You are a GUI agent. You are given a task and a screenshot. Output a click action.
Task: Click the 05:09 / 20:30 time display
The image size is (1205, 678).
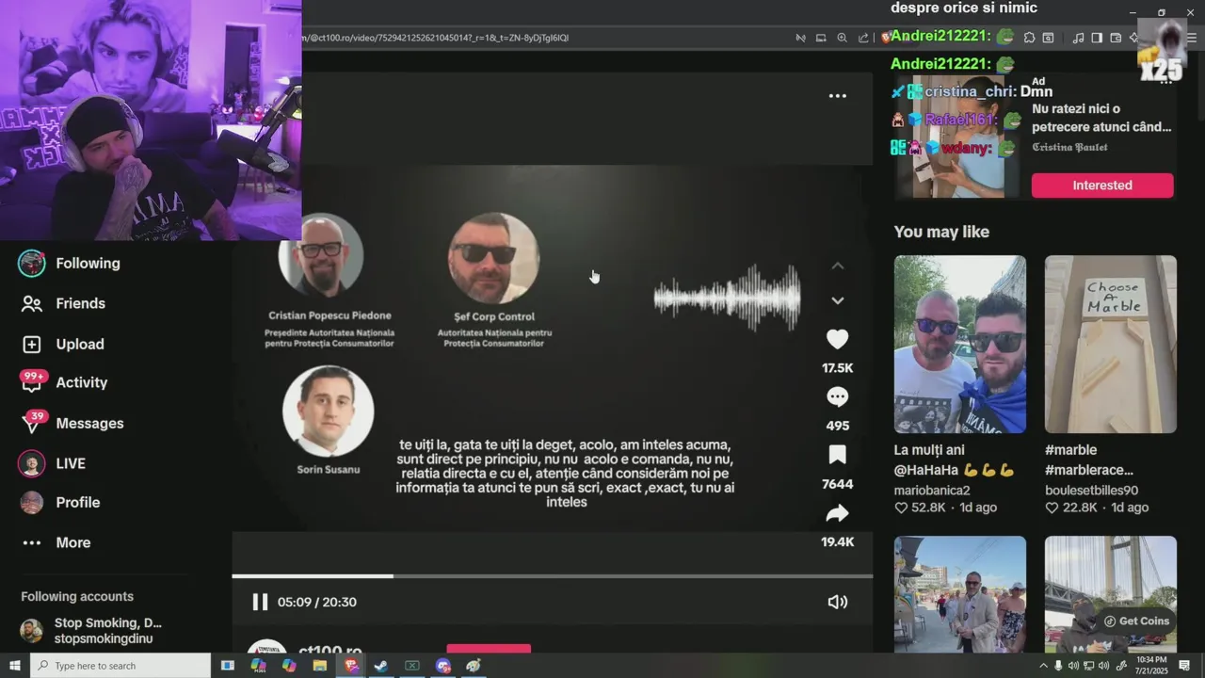316,602
